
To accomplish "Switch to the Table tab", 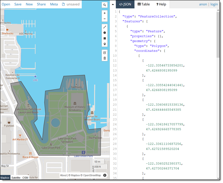I will (x=144, y=4).
